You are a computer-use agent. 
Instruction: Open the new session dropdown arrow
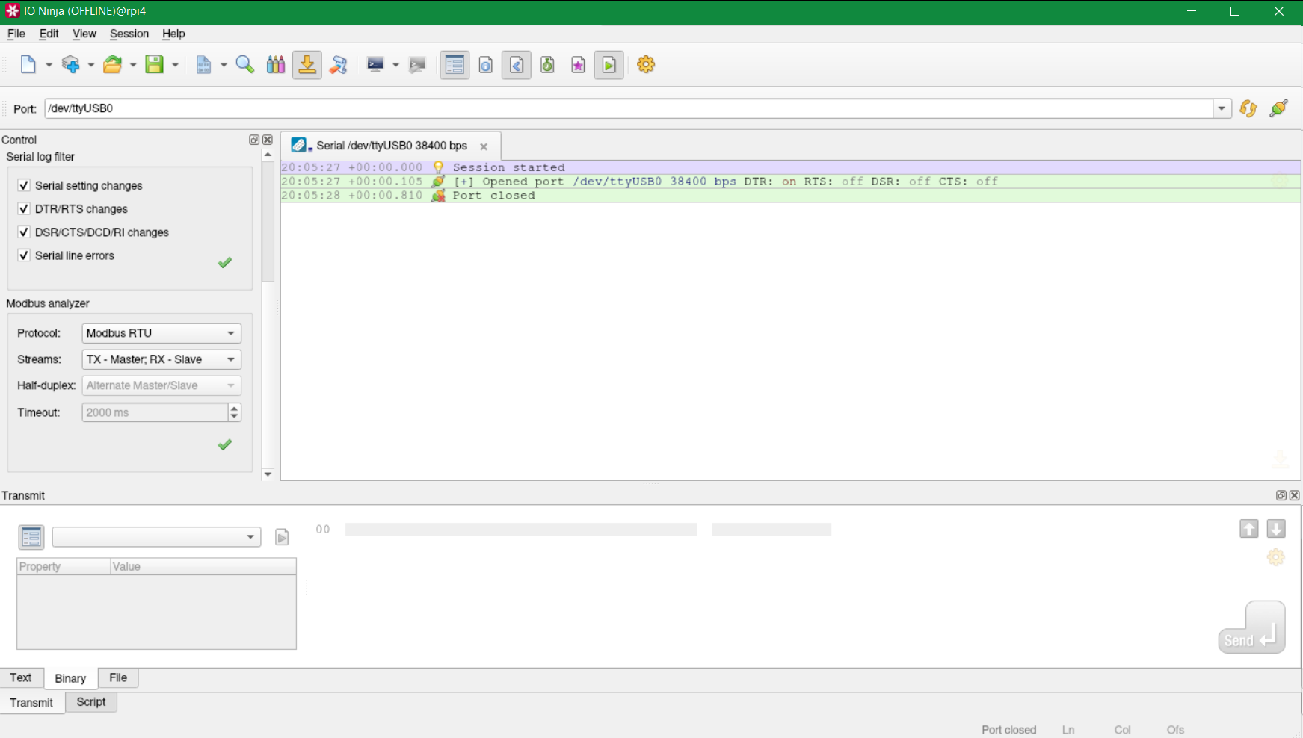[49, 65]
